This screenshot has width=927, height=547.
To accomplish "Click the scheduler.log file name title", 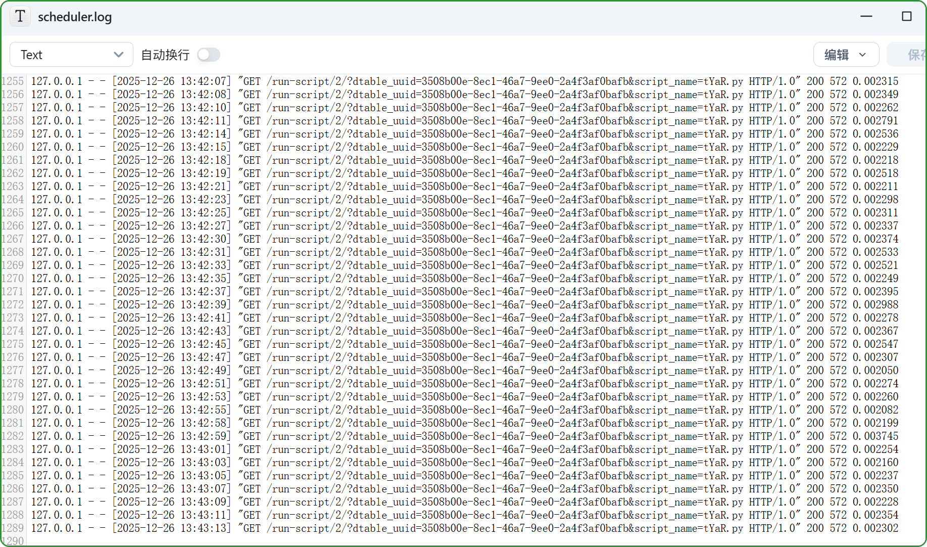I will pos(75,17).
